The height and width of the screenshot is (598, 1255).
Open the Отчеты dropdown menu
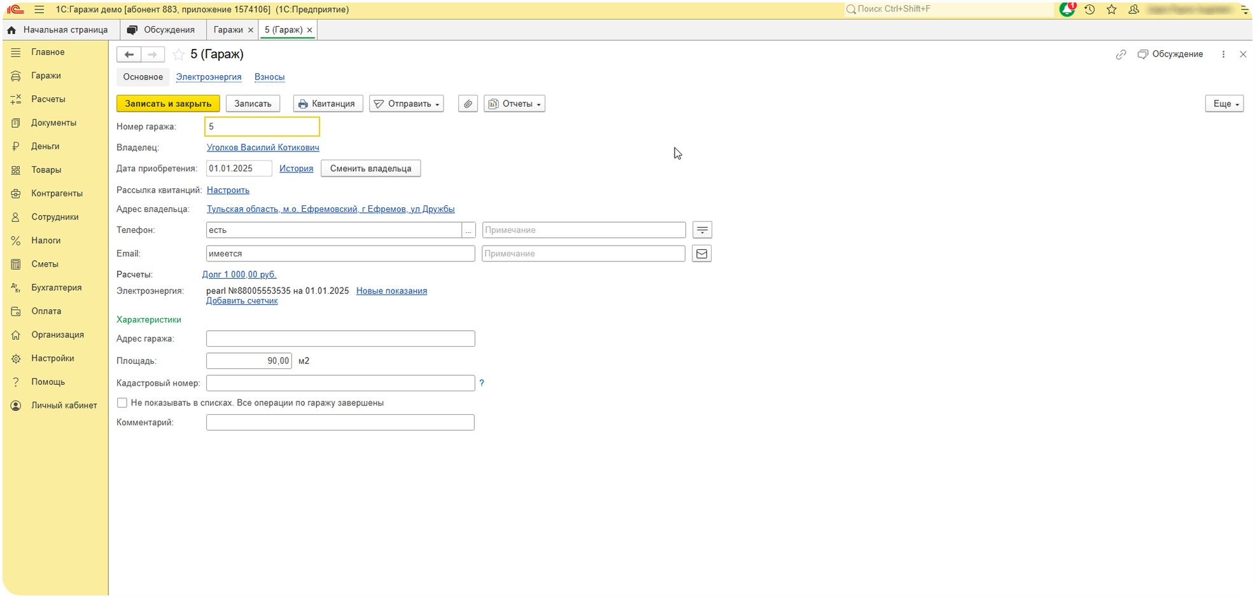tap(514, 104)
